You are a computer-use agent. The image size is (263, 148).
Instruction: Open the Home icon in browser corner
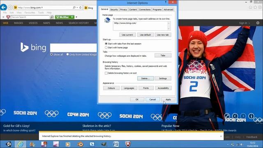[250, 7]
